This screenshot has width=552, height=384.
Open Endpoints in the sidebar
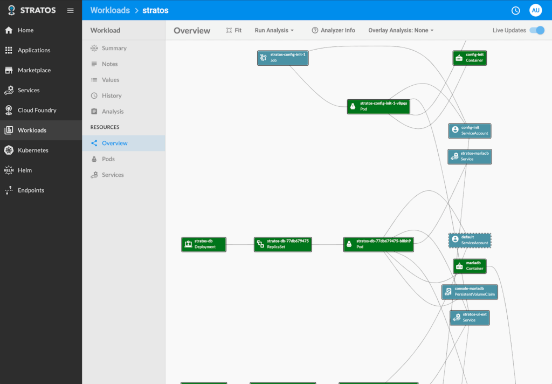41,190
